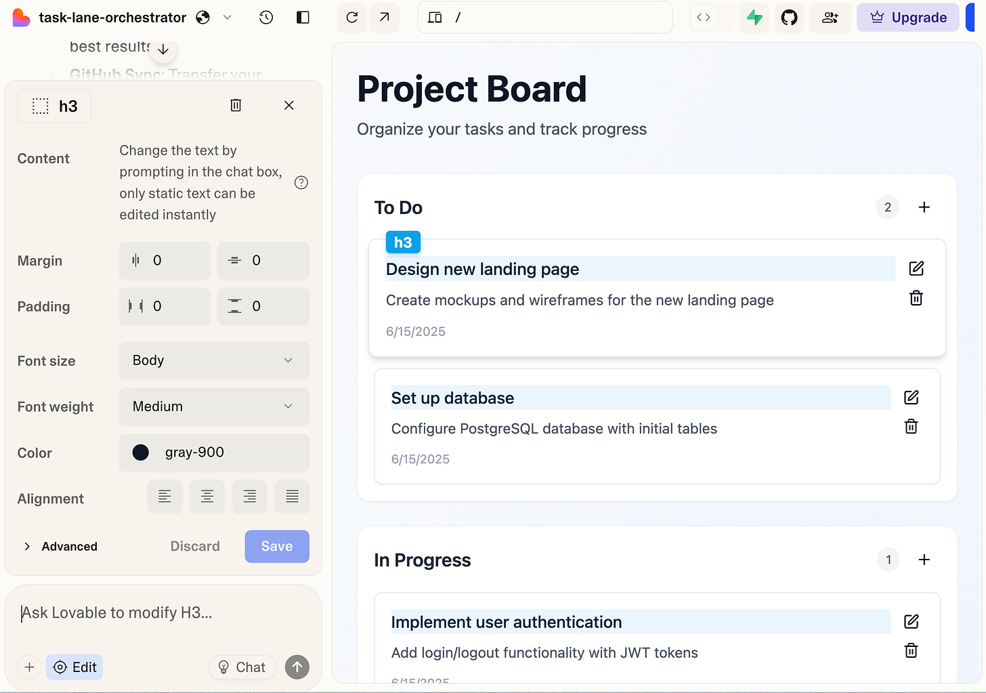Invite collaborators with people icon

tap(830, 18)
